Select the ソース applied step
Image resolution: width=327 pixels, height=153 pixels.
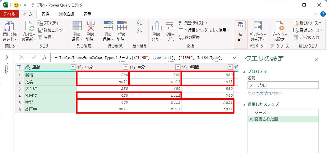pyautogui.click(x=260, y=112)
